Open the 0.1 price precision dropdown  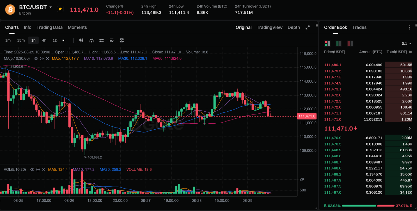pyautogui.click(x=407, y=44)
